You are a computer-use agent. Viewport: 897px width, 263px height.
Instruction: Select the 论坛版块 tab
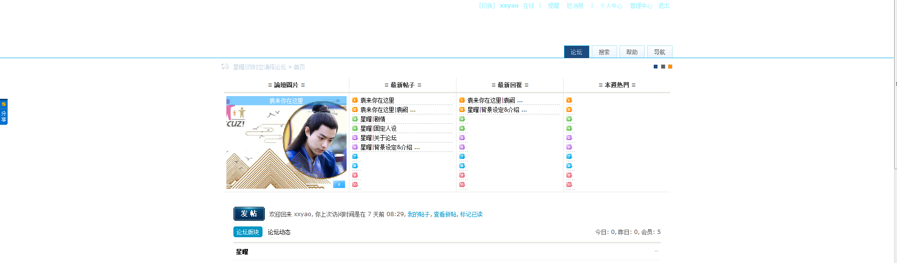(x=247, y=232)
